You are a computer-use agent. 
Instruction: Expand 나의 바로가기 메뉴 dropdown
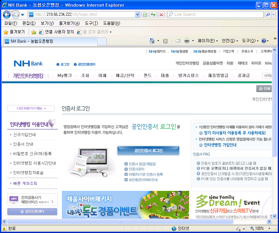click(x=31, y=108)
